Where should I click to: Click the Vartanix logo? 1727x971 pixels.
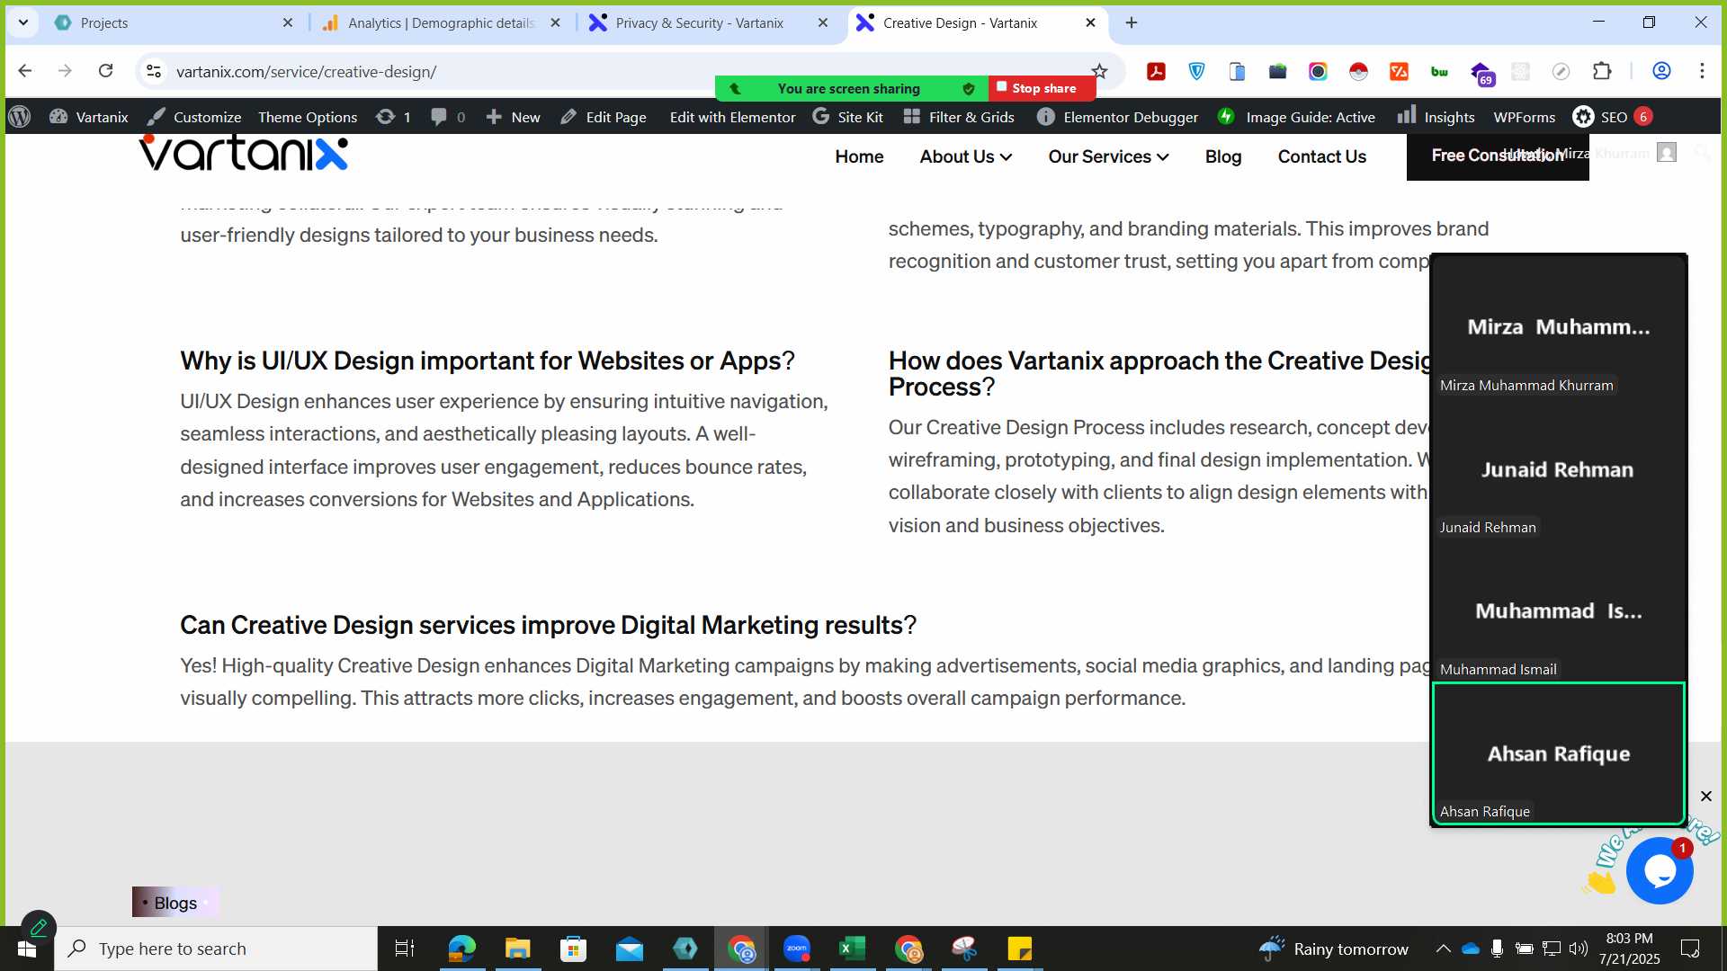(244, 153)
